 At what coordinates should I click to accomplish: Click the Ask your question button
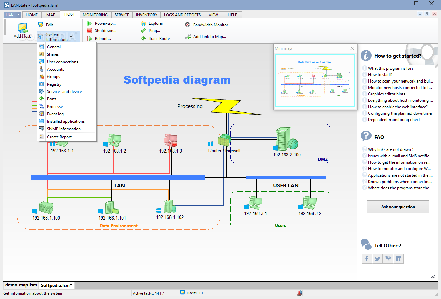click(398, 207)
